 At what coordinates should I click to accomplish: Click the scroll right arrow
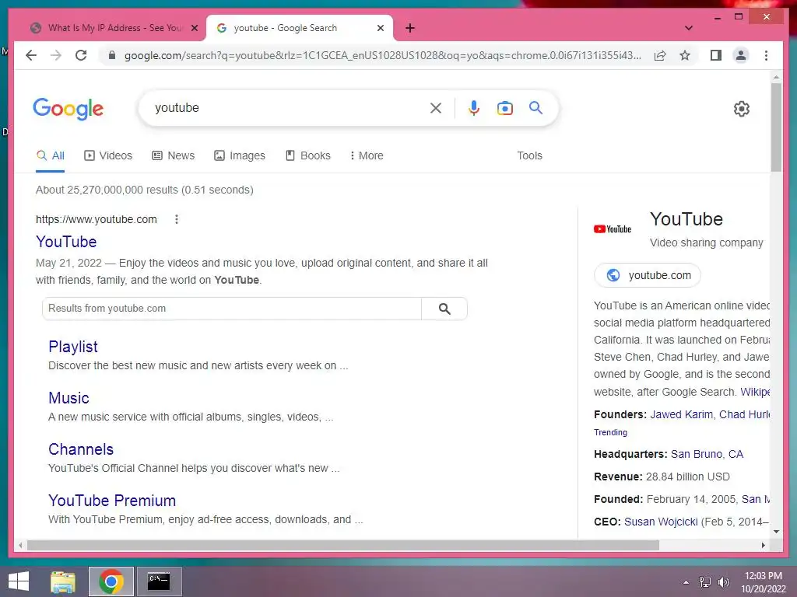763,545
